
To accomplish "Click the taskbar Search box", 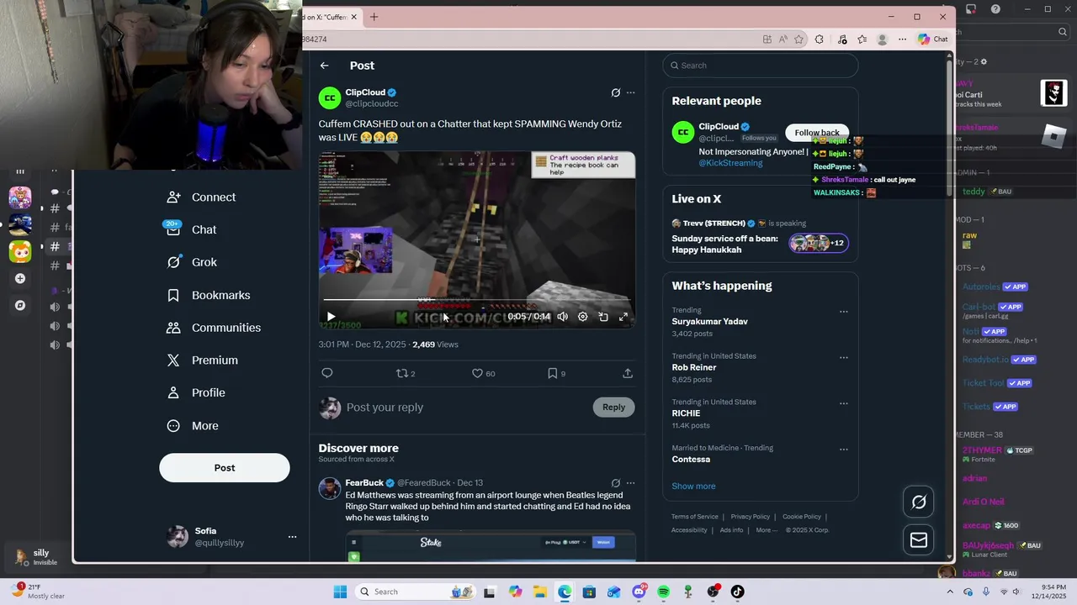I will 416,592.
